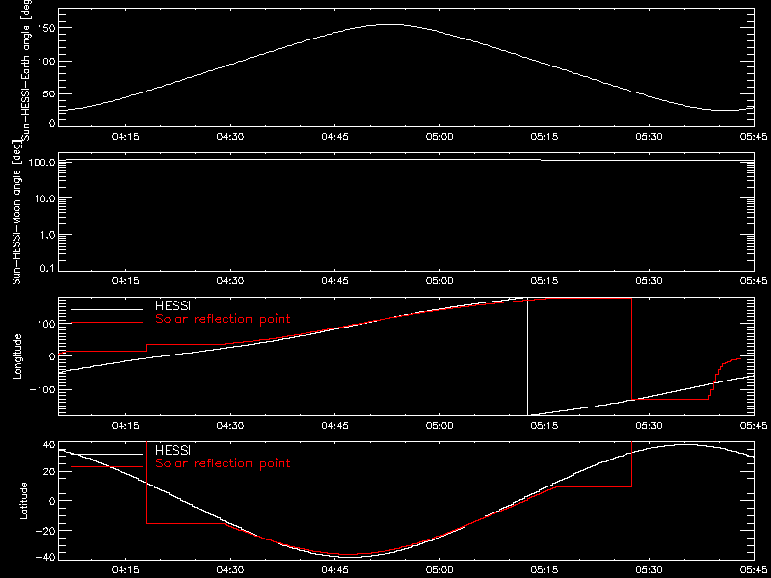Image resolution: width=771 pixels, height=578 pixels.
Task: Click the 1.0 tick on Moon angle axis
Action: click(47, 235)
